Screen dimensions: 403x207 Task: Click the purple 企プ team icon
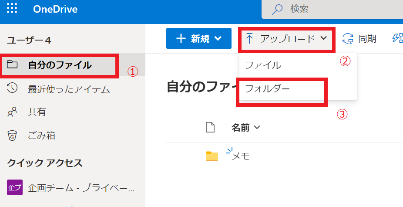pos(15,187)
